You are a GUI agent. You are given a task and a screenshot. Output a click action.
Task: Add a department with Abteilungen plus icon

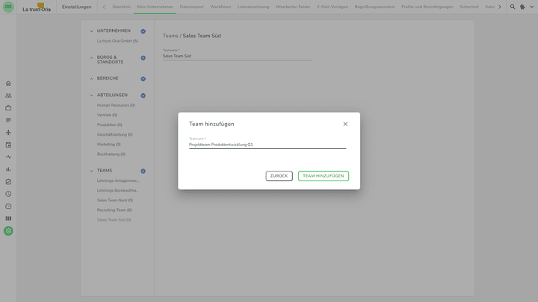pos(143,95)
